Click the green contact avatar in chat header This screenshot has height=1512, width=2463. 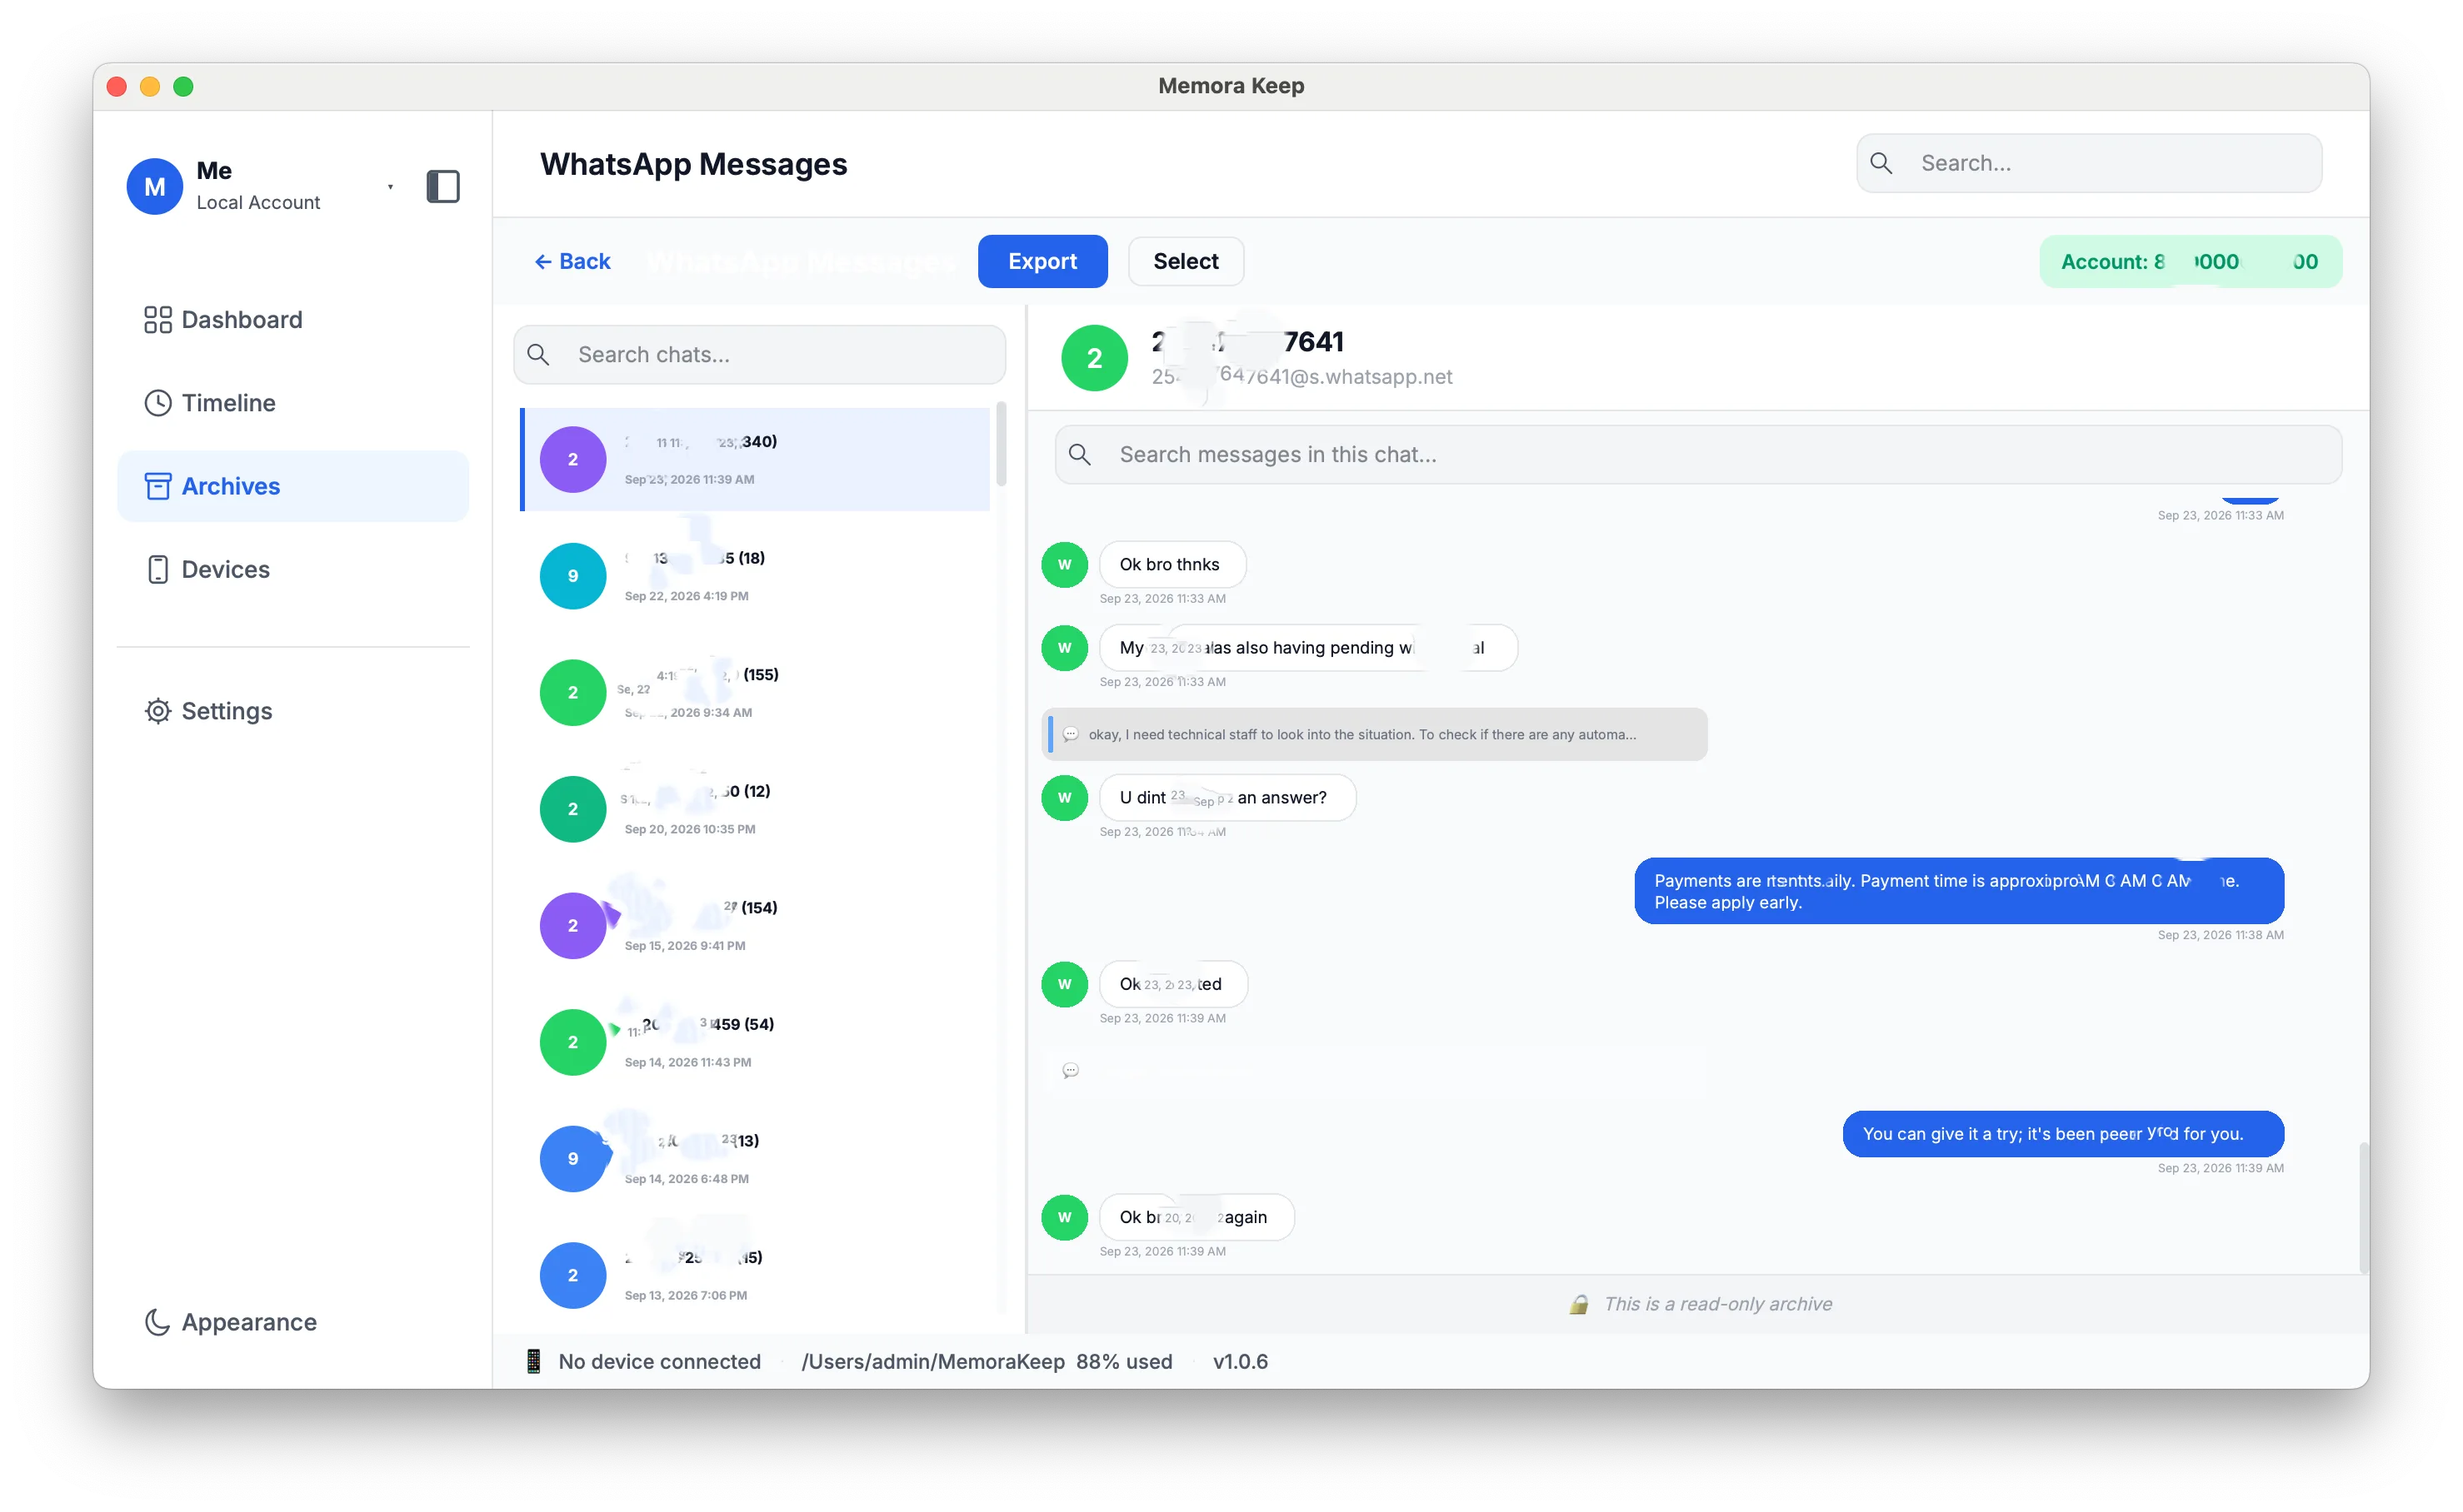tap(1094, 358)
